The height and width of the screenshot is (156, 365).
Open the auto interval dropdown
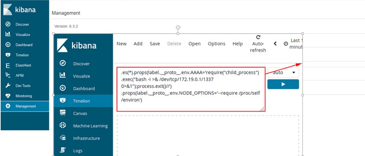pos(283,73)
